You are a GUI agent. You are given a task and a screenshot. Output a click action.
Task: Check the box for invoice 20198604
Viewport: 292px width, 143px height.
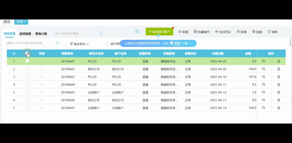[x=27, y=84]
